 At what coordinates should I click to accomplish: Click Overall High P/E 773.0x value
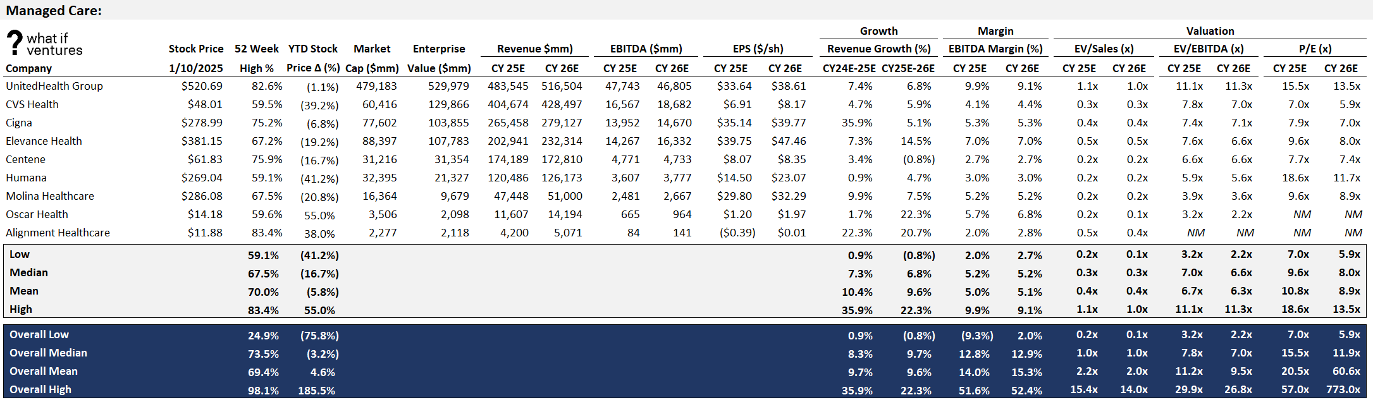point(1343,389)
